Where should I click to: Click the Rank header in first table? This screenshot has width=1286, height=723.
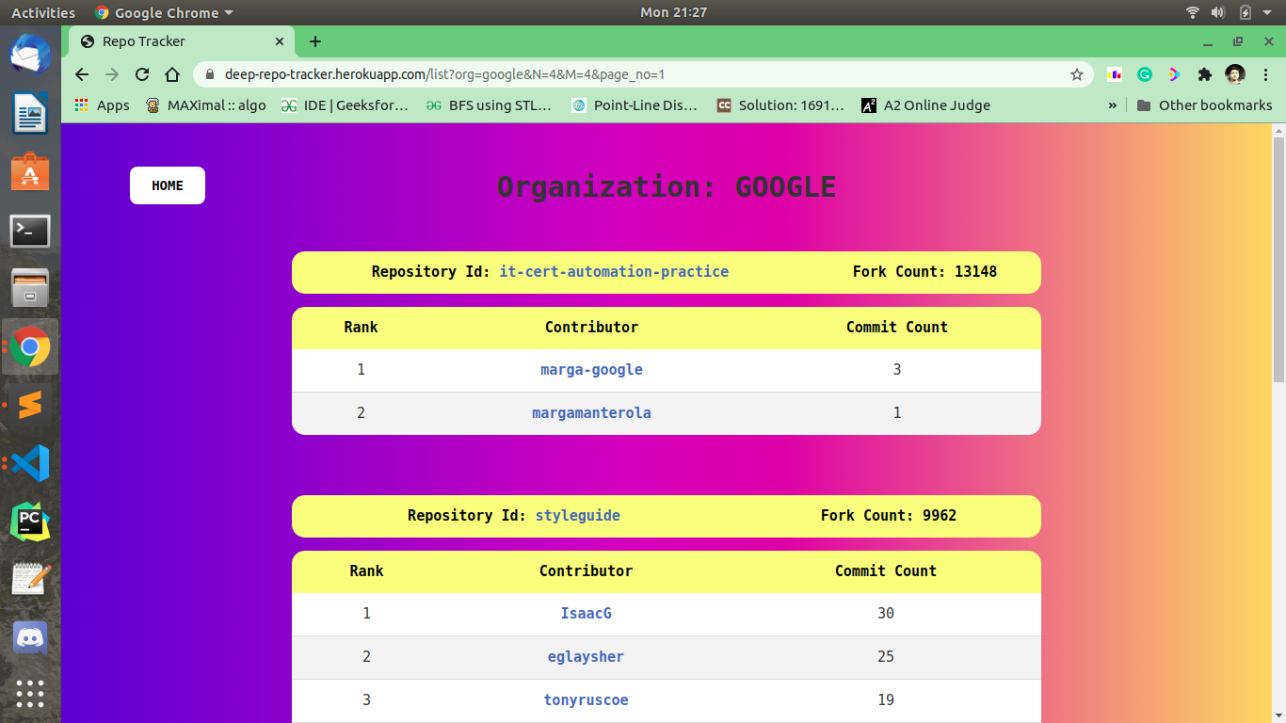361,327
